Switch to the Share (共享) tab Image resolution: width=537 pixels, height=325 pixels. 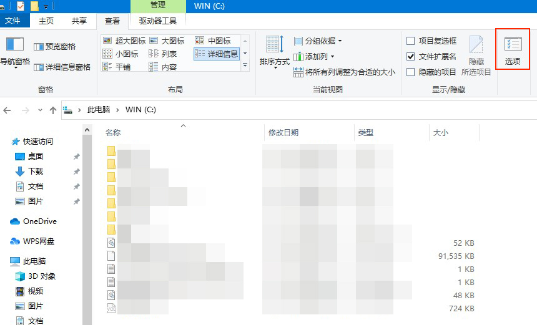(x=79, y=21)
